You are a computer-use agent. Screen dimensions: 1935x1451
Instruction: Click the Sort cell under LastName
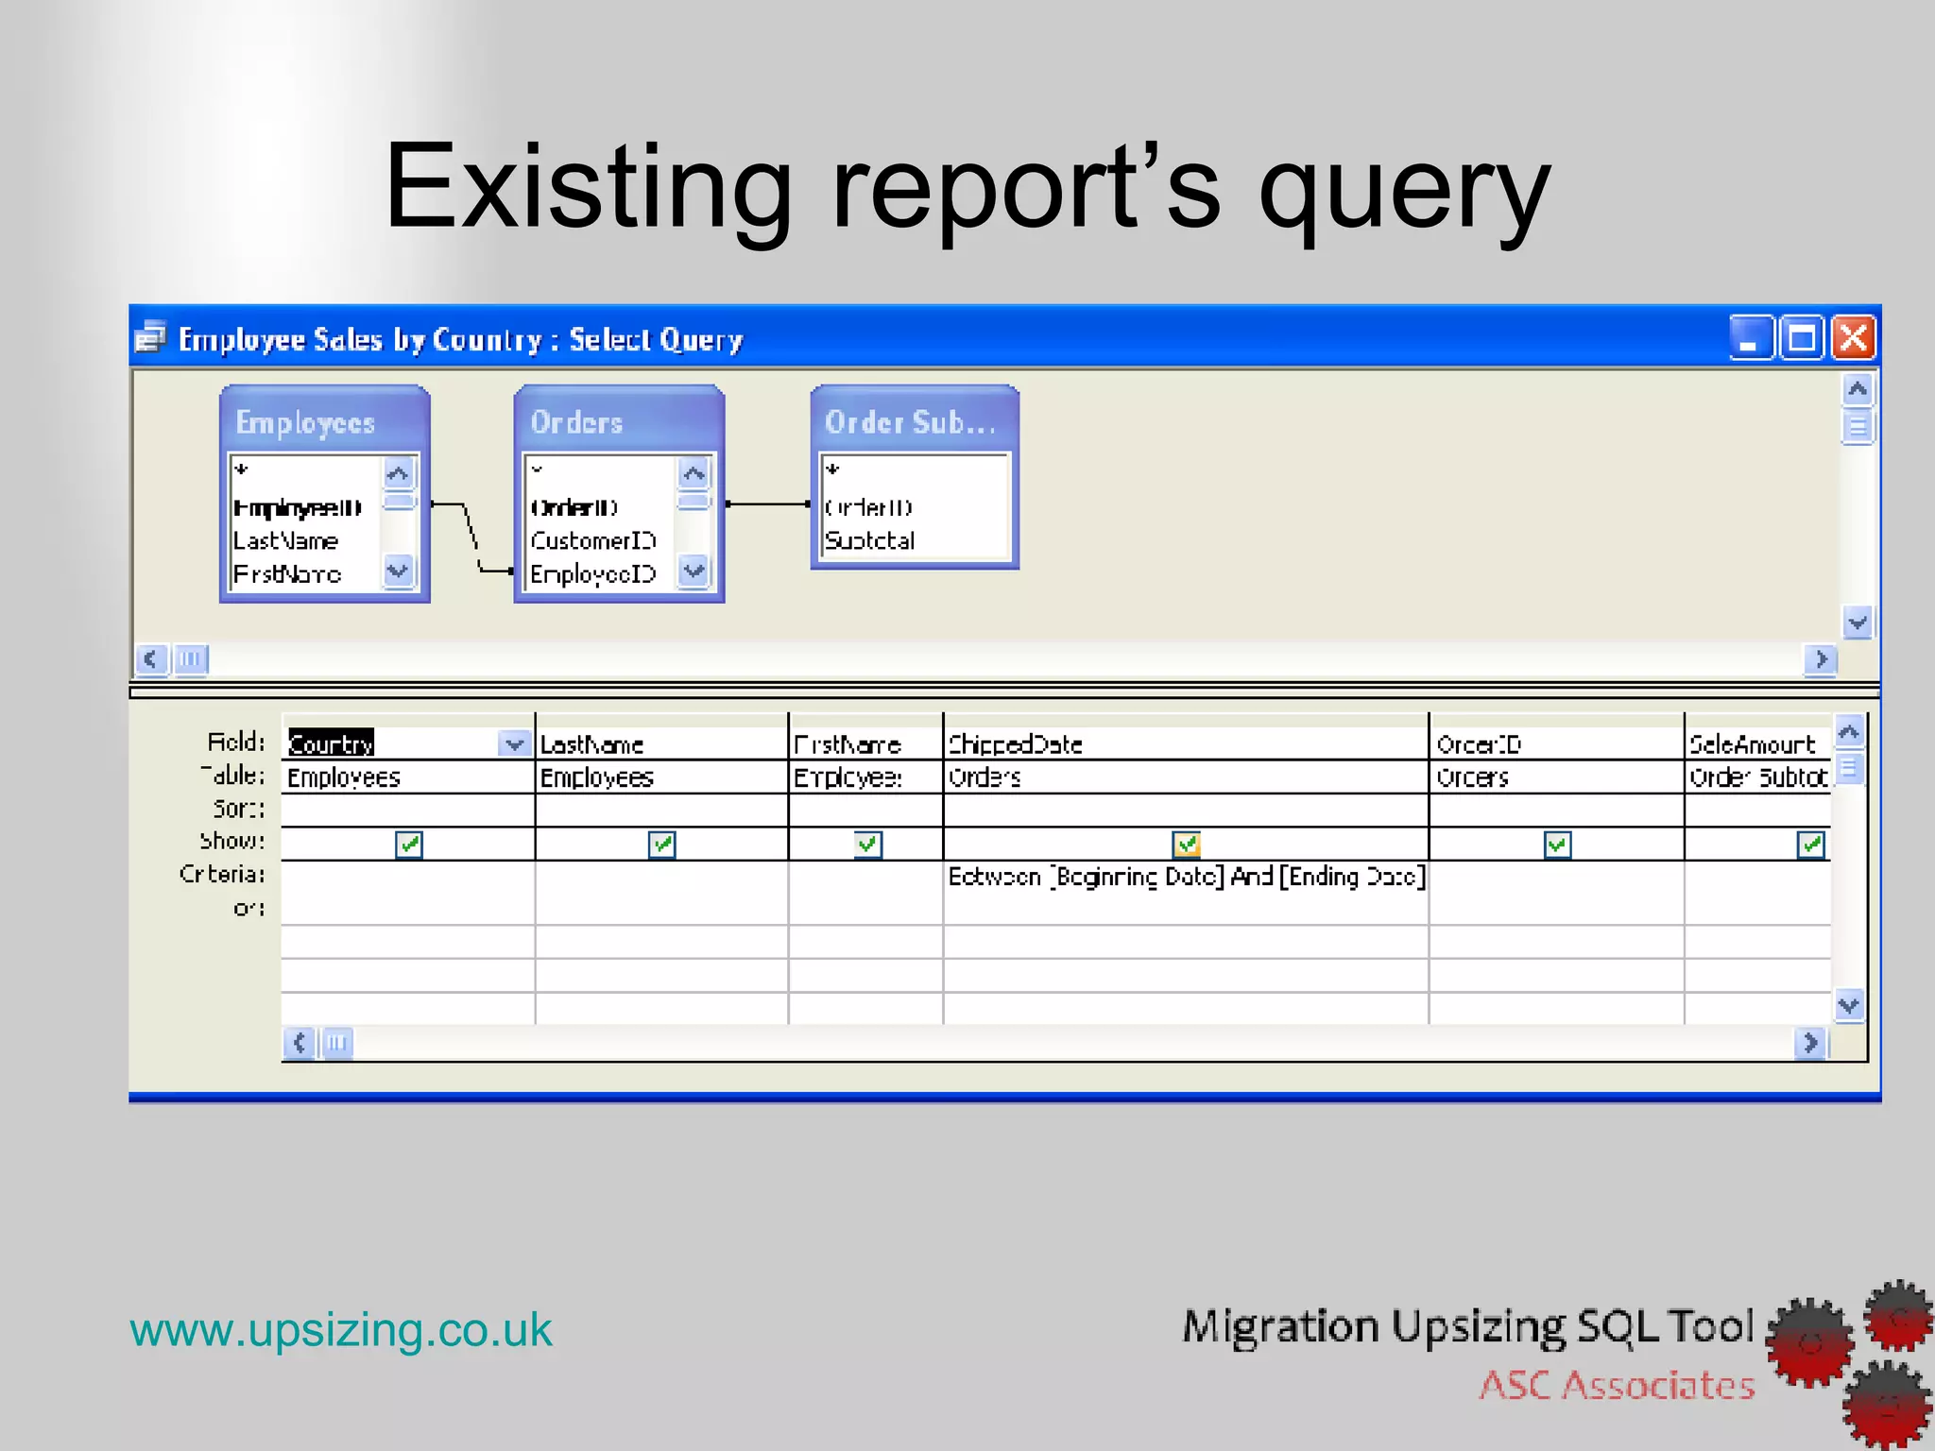660,810
